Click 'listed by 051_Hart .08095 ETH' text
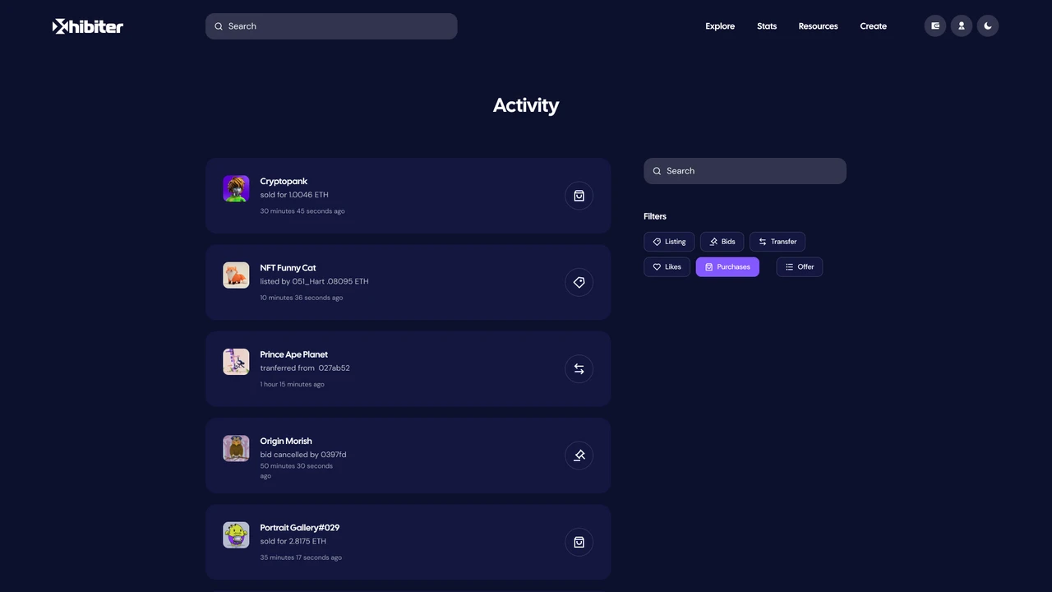The image size is (1052, 592). 314,281
